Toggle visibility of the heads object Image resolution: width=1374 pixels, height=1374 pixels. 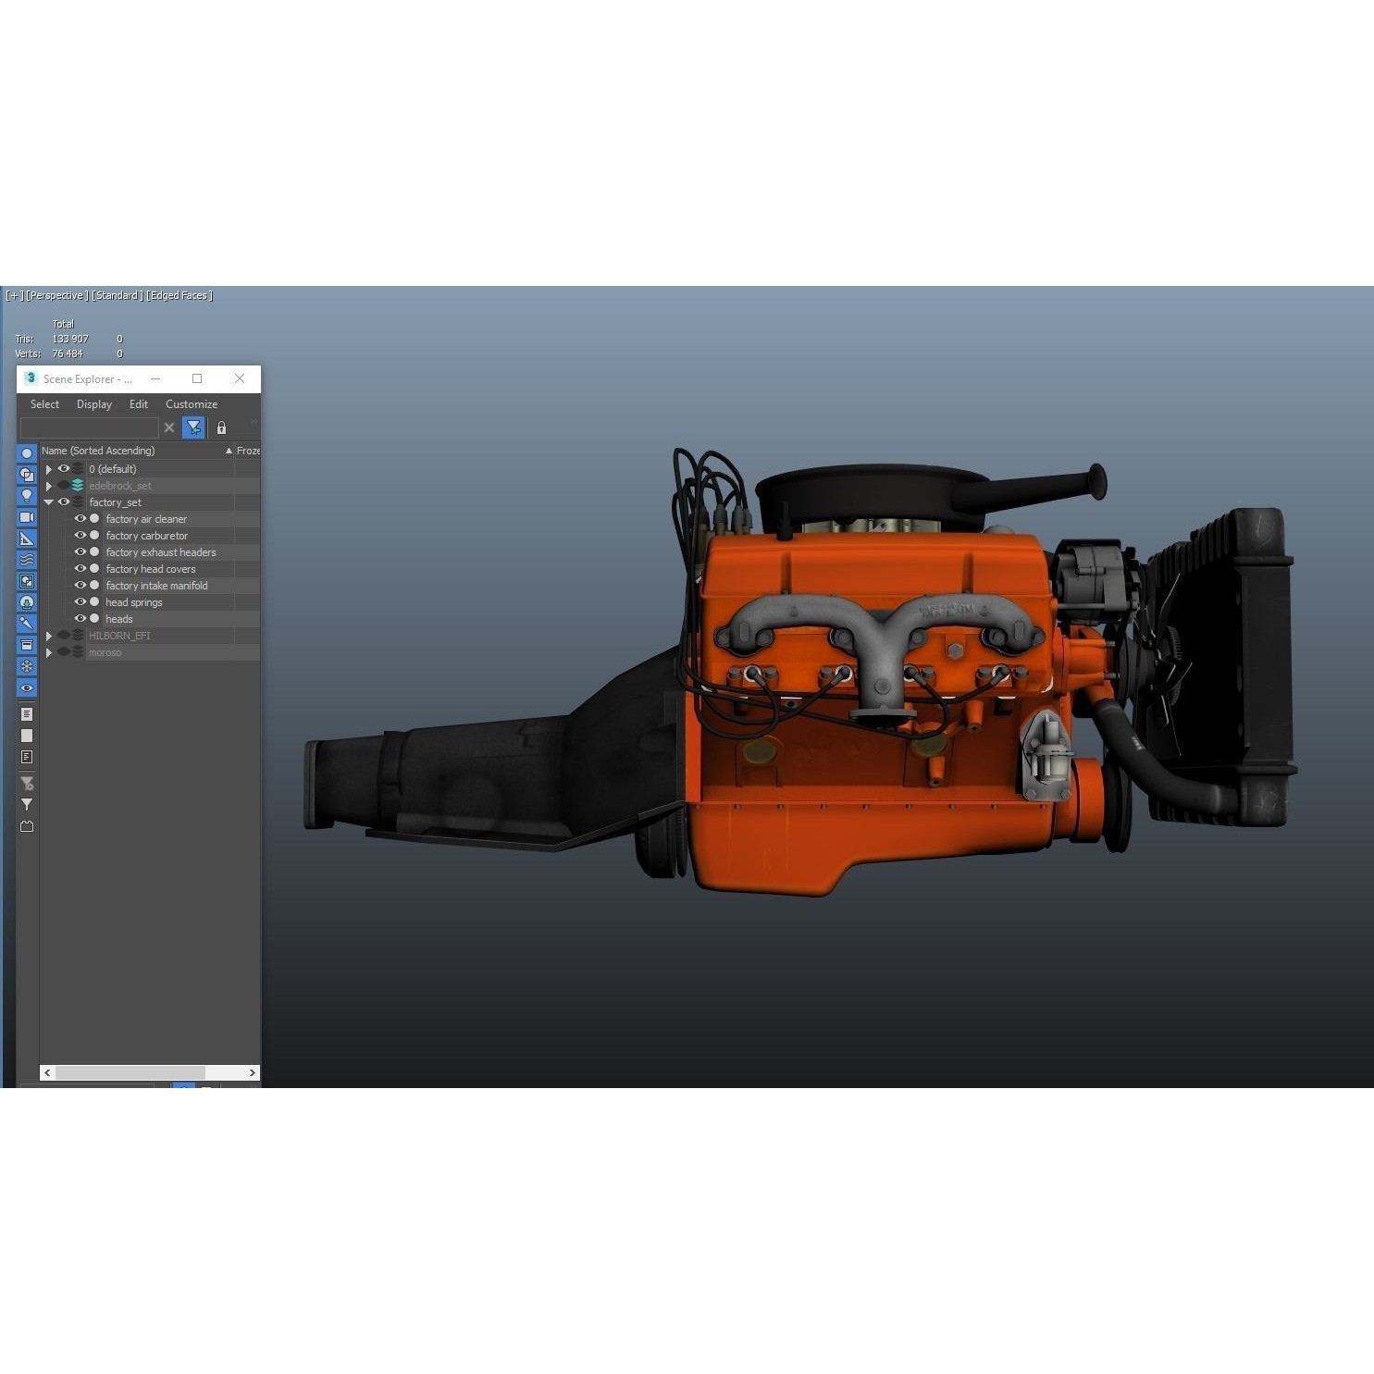[x=80, y=618]
